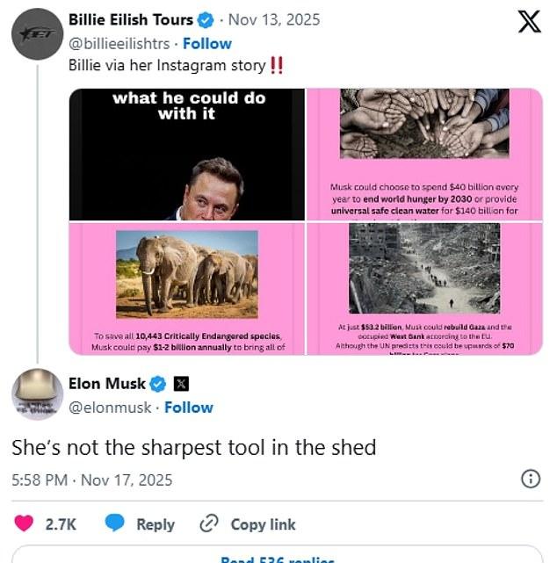Open the rebuild Gaza rubble image
Image resolution: width=557 pixels, height=563 pixels.
pos(424,288)
